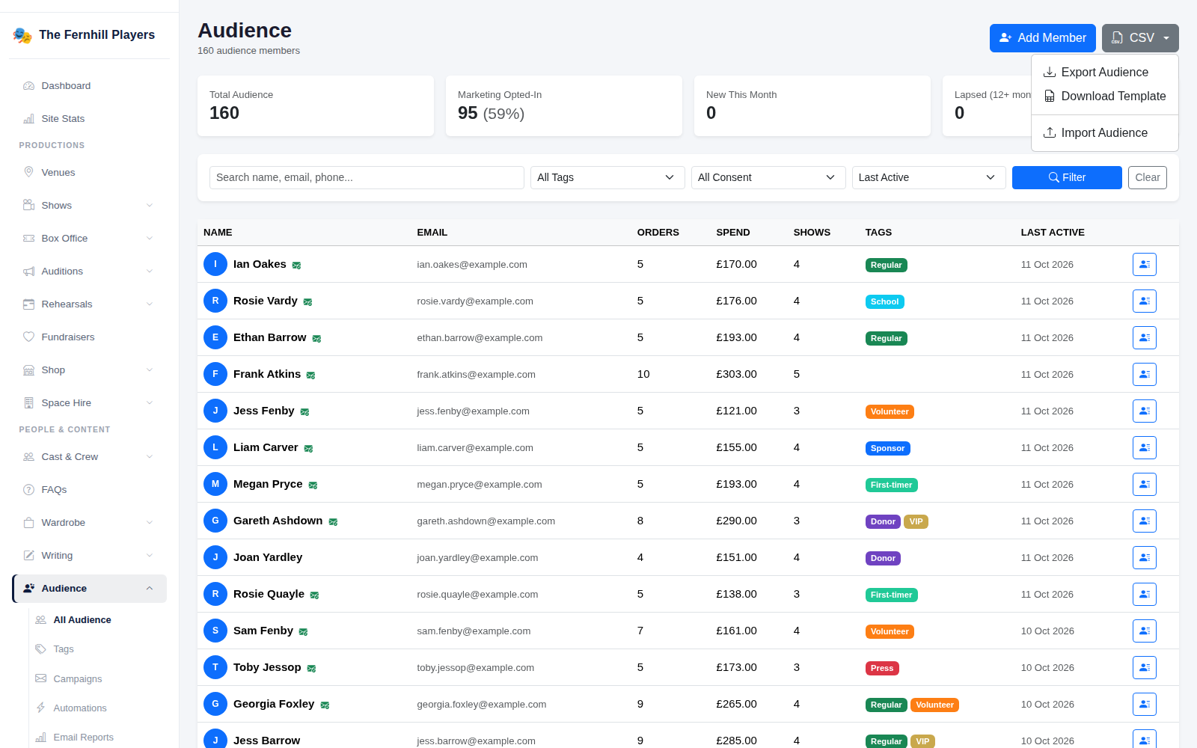Open the Tags submenu item

[97, 649]
